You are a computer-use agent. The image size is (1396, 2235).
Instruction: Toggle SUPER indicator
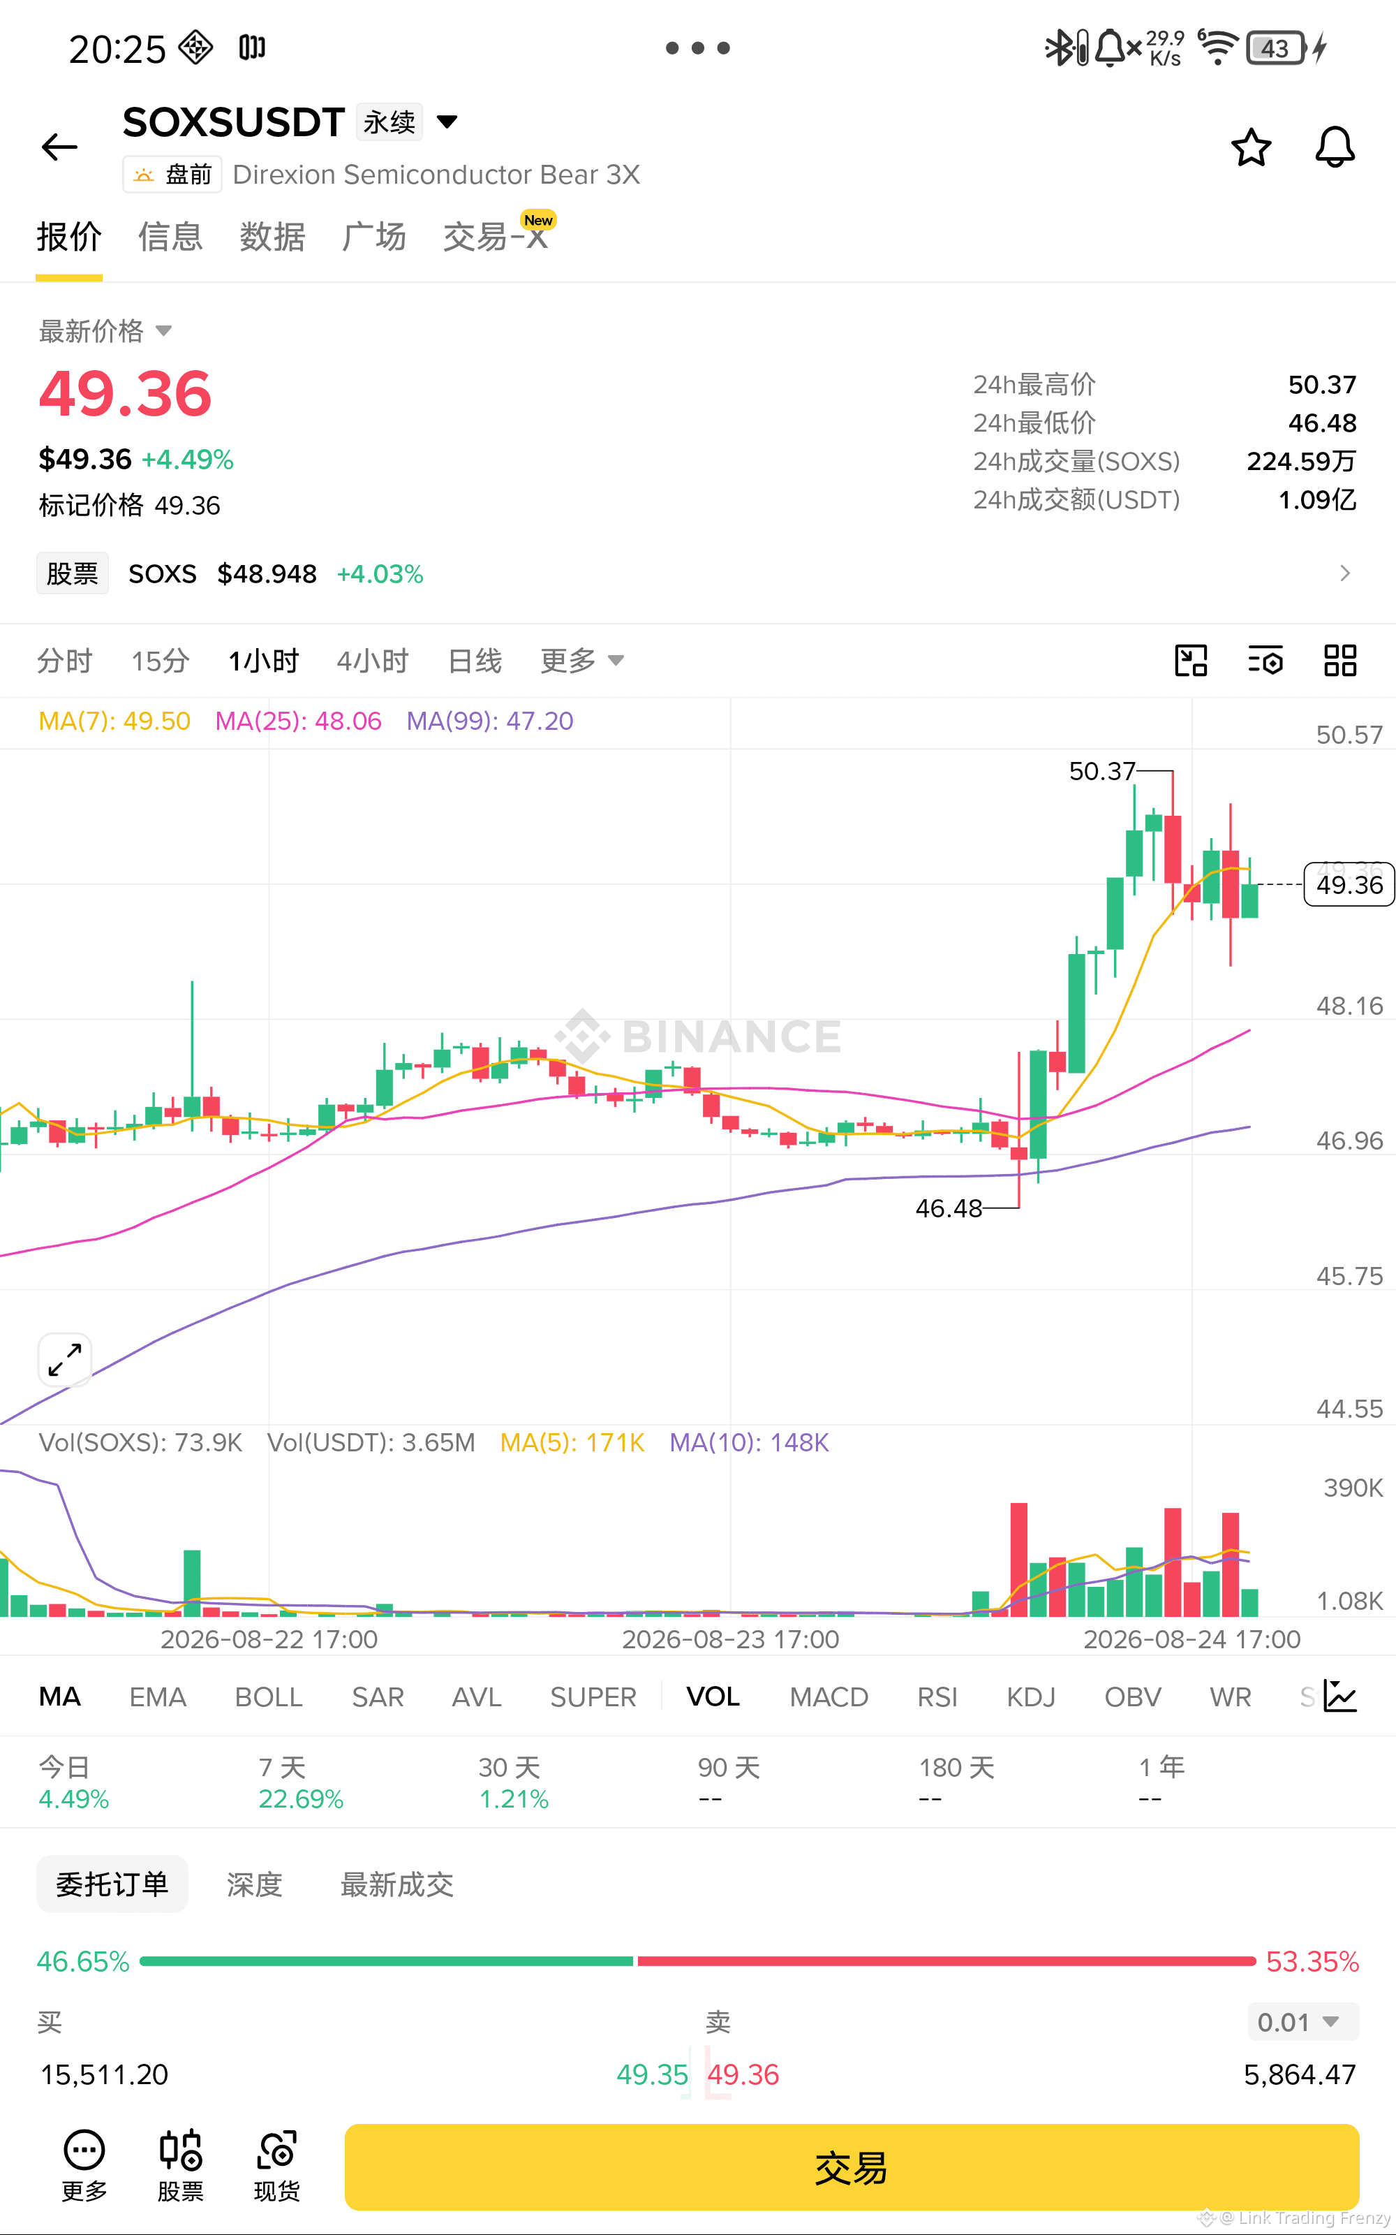click(x=594, y=1697)
